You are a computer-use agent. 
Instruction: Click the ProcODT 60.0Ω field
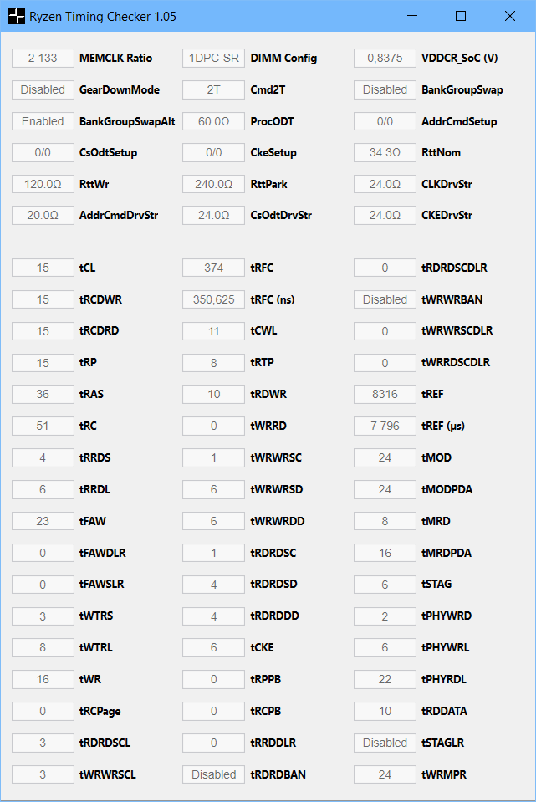(213, 121)
